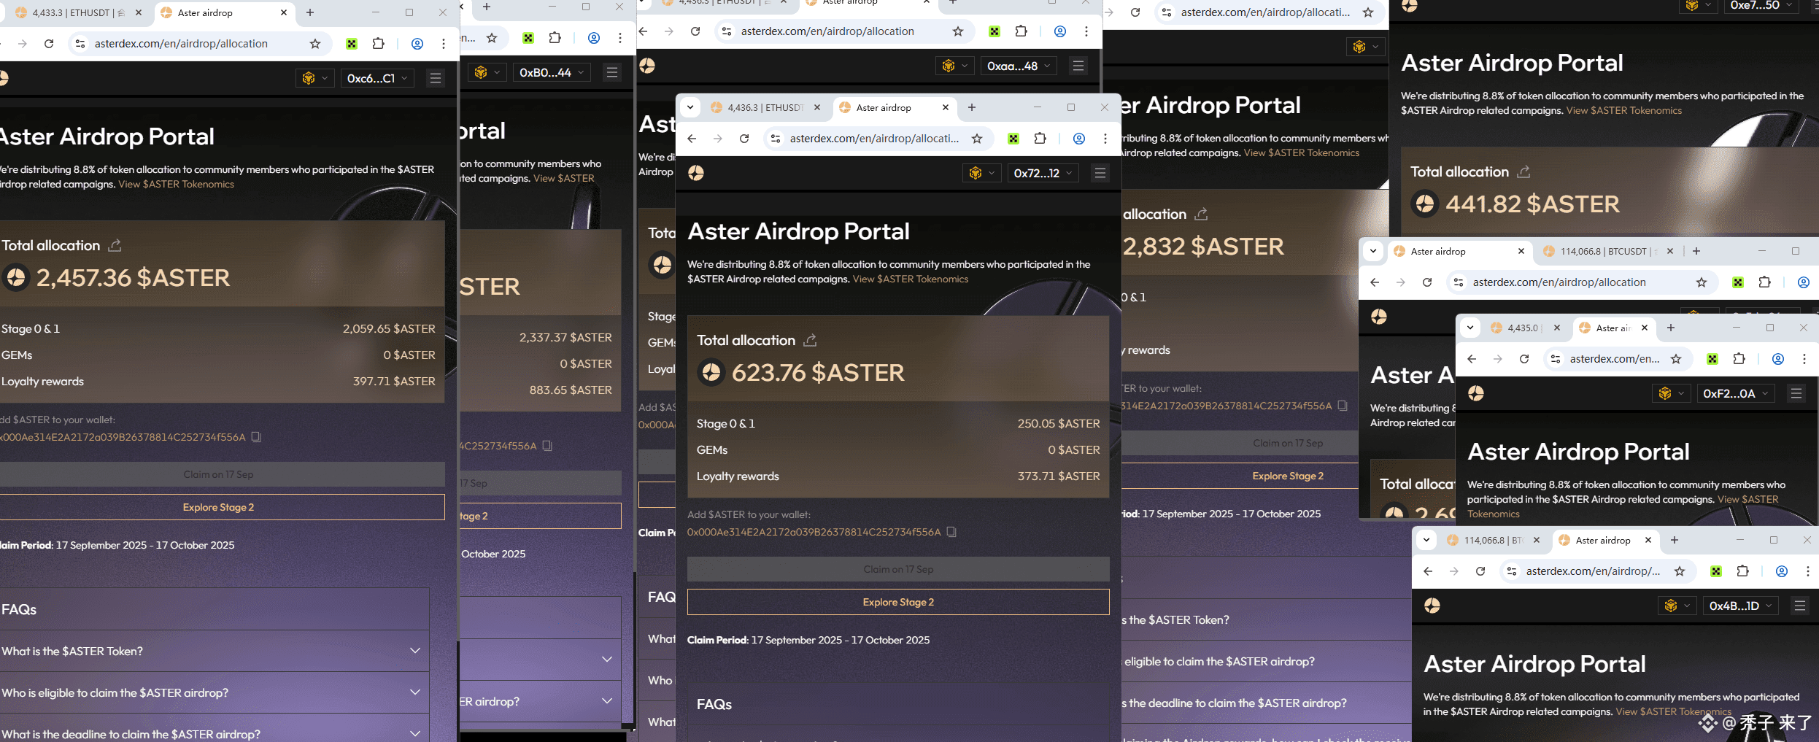Click the Aster logo in the header

coord(696,173)
